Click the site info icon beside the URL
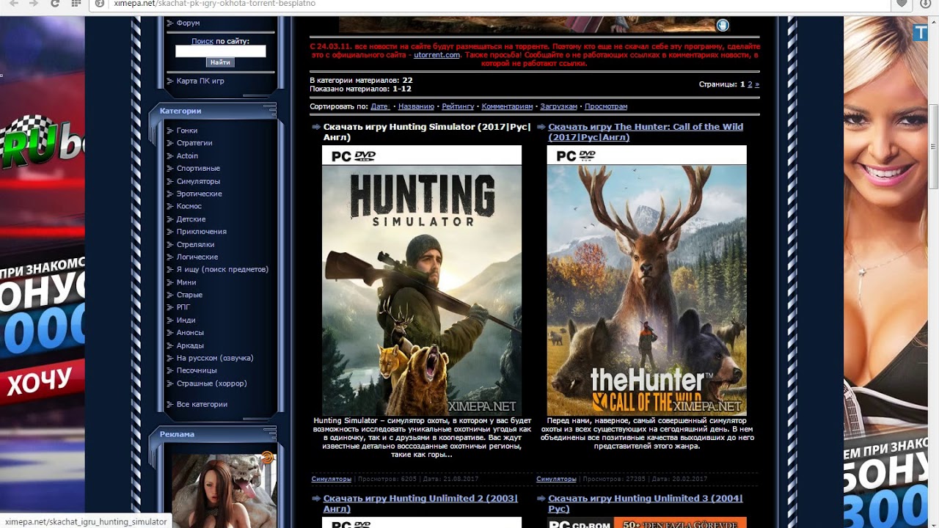This screenshot has width=939, height=528. click(100, 4)
